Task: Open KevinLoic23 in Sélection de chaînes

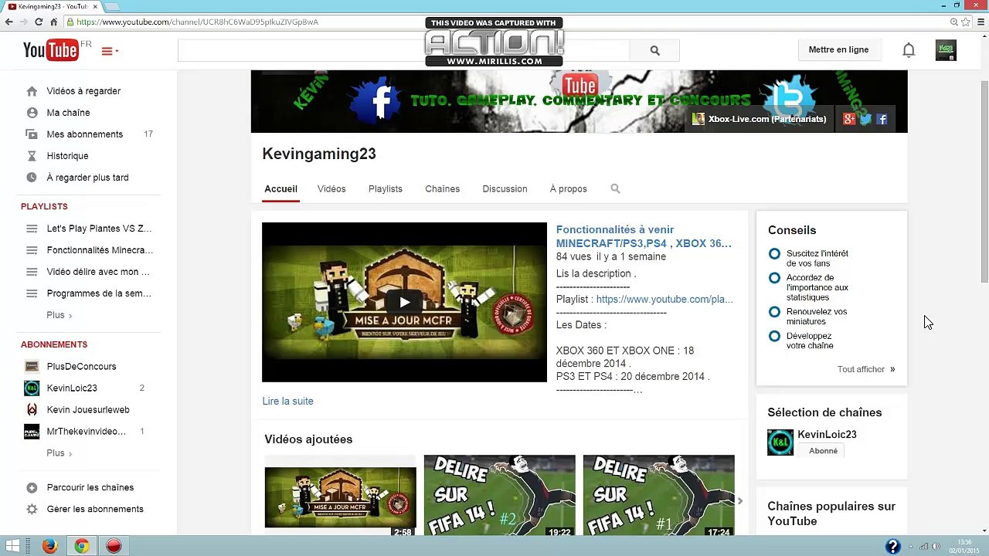Action: pyautogui.click(x=827, y=435)
